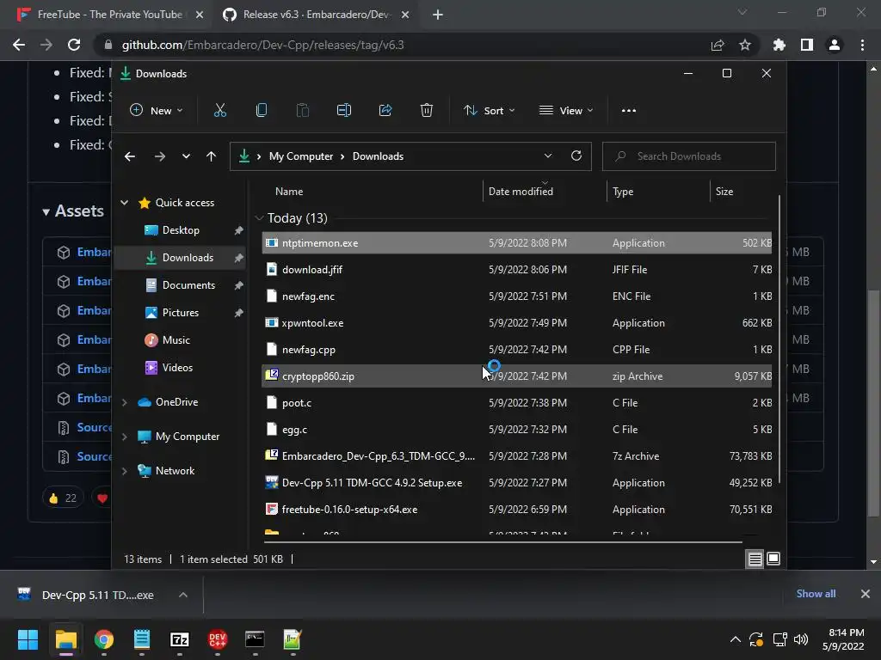Click the Cut scissors icon in Explorer toolbar

pos(219,111)
